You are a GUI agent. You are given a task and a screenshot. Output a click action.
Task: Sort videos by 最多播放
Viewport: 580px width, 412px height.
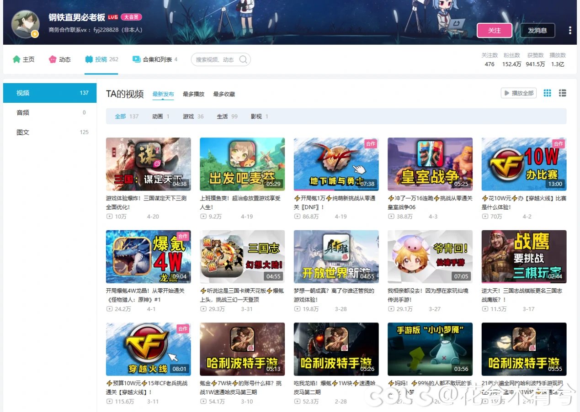click(193, 94)
